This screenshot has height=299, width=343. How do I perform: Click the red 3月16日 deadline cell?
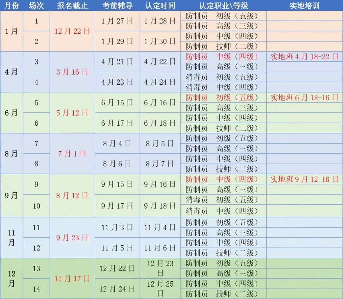click(x=72, y=72)
